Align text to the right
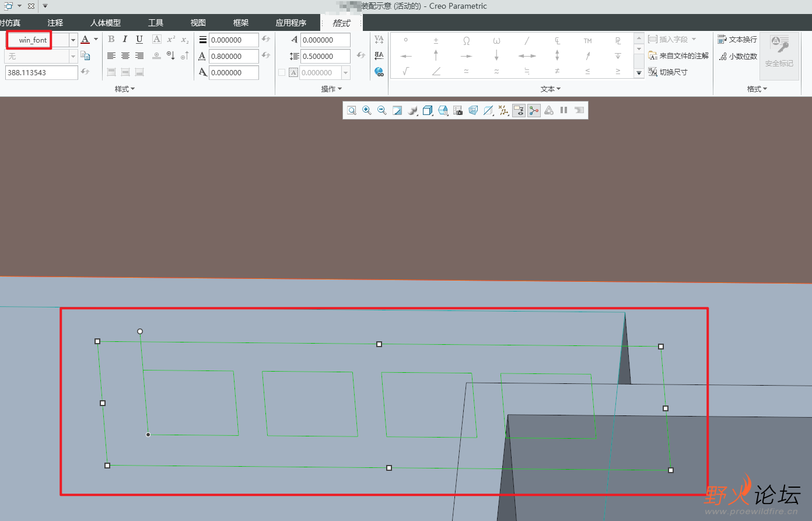The image size is (812, 521). [x=139, y=55]
